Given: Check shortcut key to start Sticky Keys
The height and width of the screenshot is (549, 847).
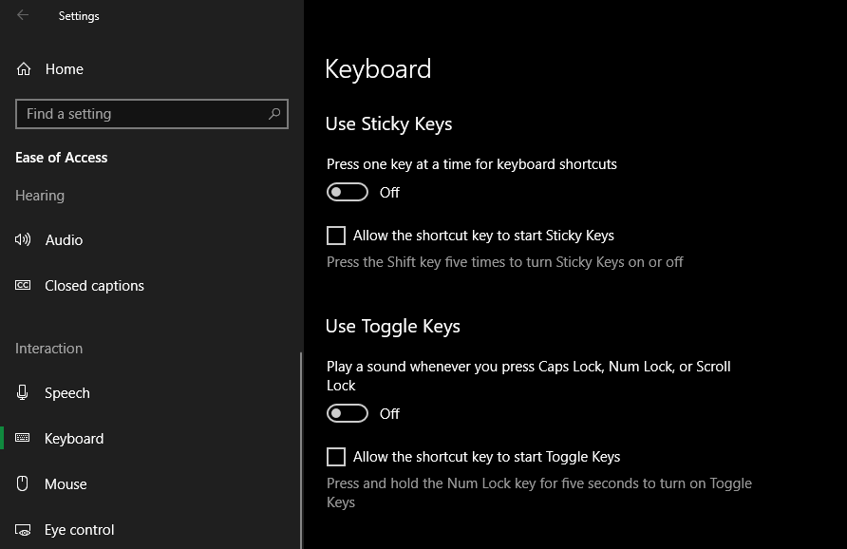Looking at the screenshot, I should [x=335, y=235].
